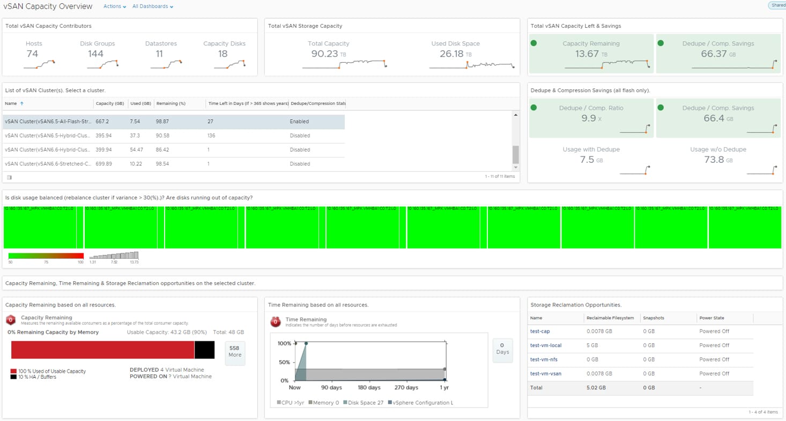The height and width of the screenshot is (421, 786).
Task: Open the test-vm-vsan VM link
Action: (546, 374)
